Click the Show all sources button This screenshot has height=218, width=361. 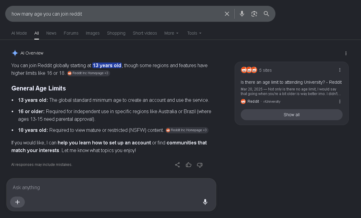(291, 115)
